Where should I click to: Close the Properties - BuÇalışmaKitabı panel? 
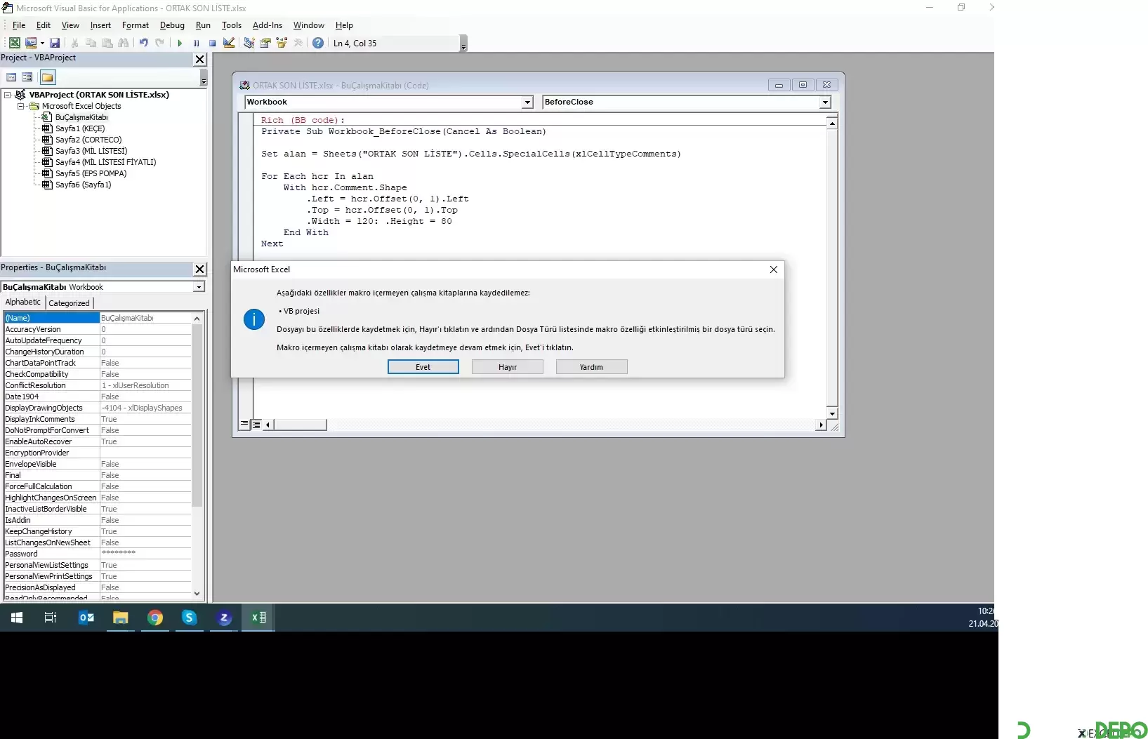[x=199, y=269]
